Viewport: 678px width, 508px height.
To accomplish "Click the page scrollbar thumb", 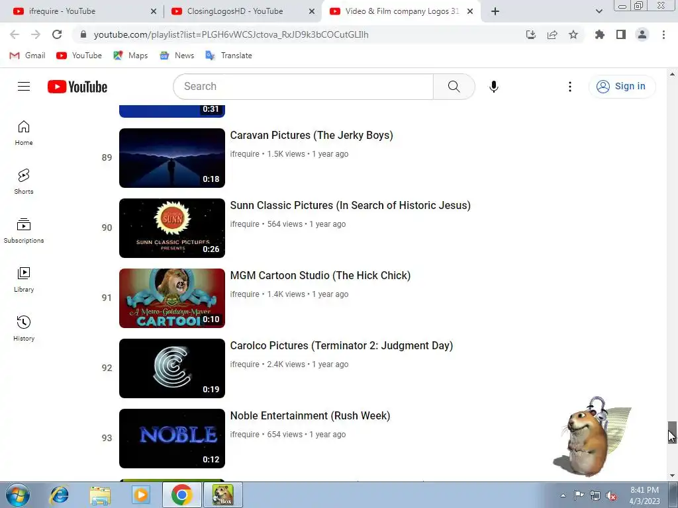I will click(672, 433).
